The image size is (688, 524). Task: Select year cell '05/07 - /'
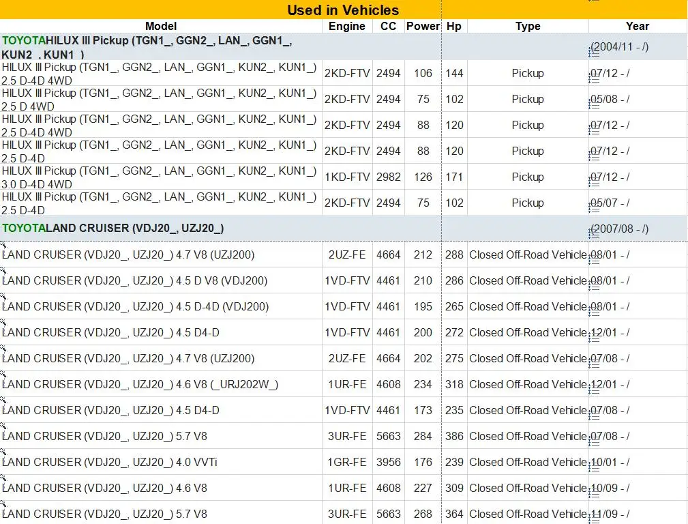(x=638, y=203)
